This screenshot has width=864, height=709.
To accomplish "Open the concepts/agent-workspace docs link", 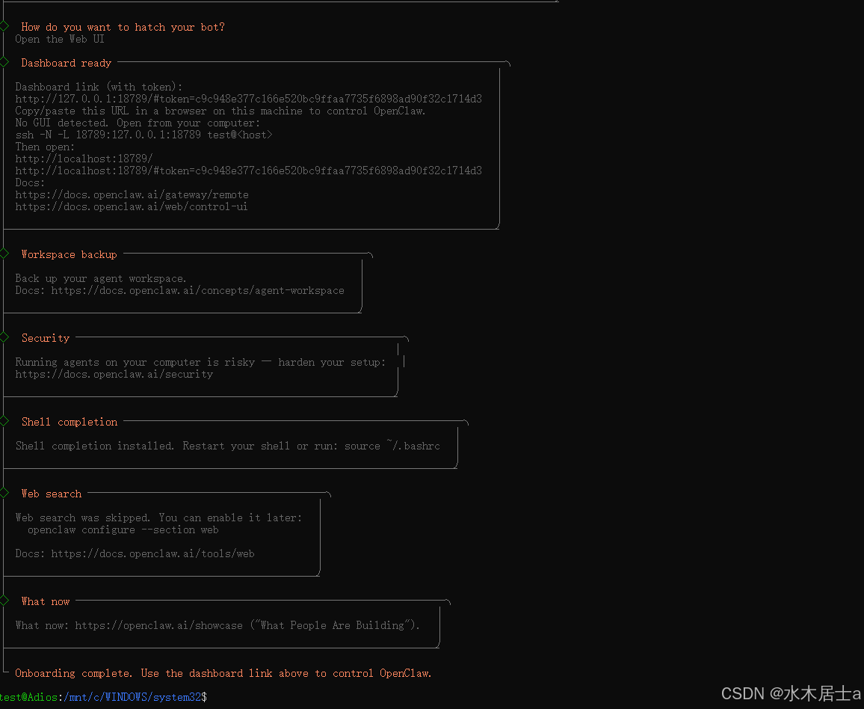I will click(198, 290).
